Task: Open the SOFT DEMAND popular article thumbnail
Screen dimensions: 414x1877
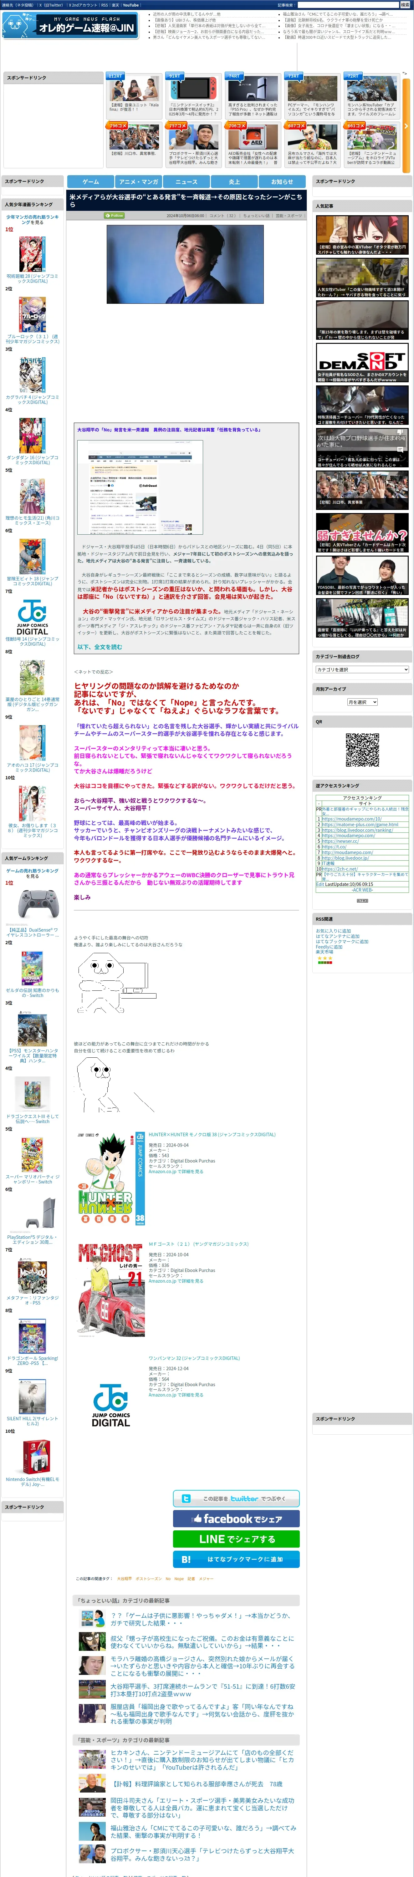Action: [362, 362]
